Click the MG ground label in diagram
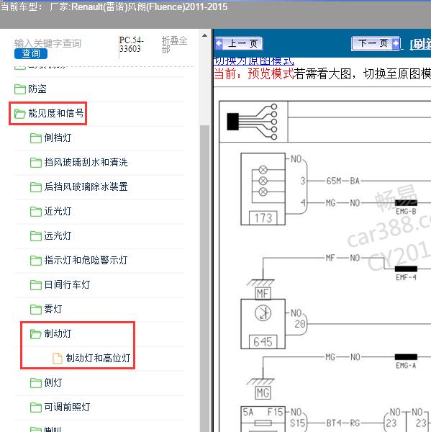Viewport: 431px width, 432px height. coord(263,393)
